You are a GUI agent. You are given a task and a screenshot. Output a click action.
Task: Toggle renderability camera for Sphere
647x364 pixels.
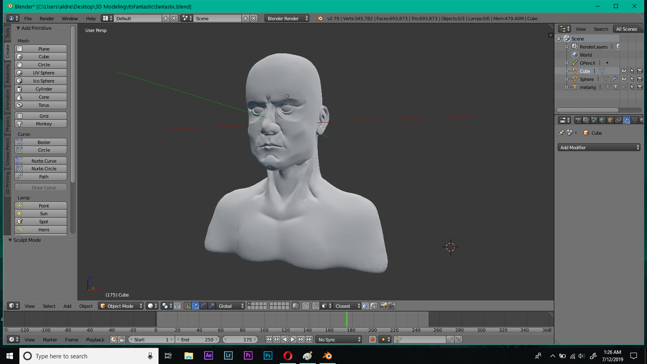point(640,79)
